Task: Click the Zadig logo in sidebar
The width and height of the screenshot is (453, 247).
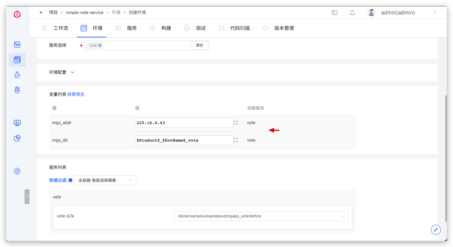Action: tap(17, 14)
